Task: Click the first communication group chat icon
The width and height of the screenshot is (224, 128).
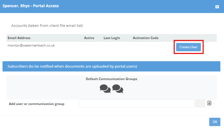Action: 105,89
